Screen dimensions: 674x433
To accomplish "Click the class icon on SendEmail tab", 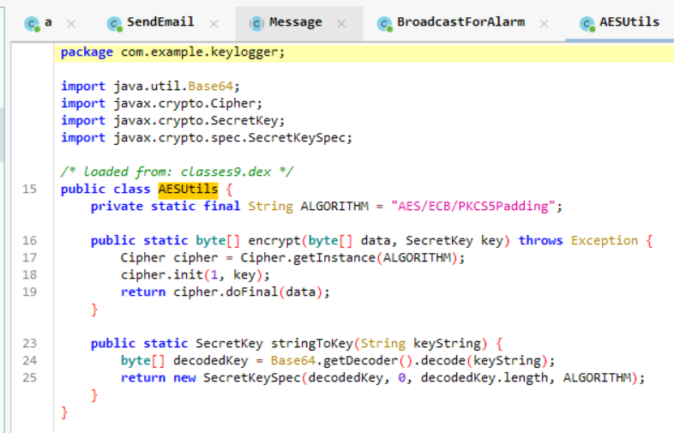I will [114, 24].
